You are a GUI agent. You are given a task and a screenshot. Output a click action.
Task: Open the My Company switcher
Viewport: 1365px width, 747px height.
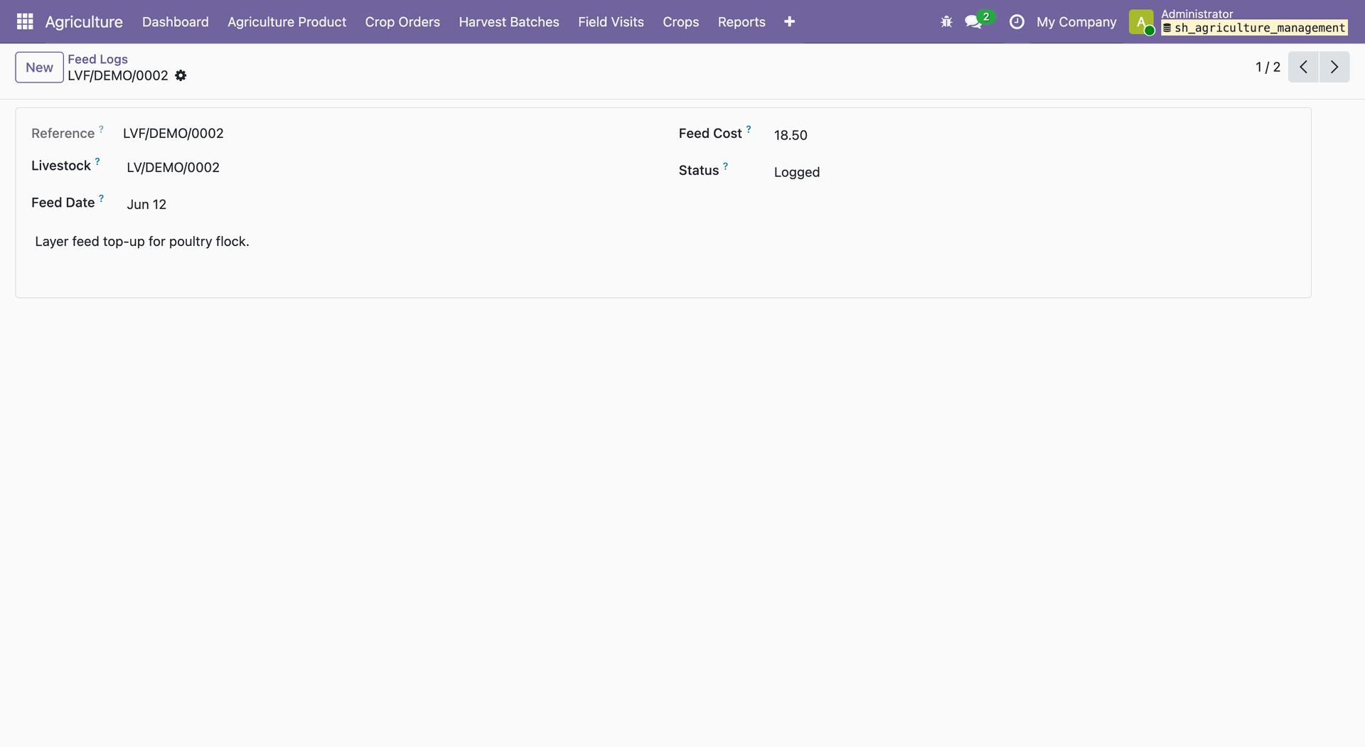coord(1076,22)
